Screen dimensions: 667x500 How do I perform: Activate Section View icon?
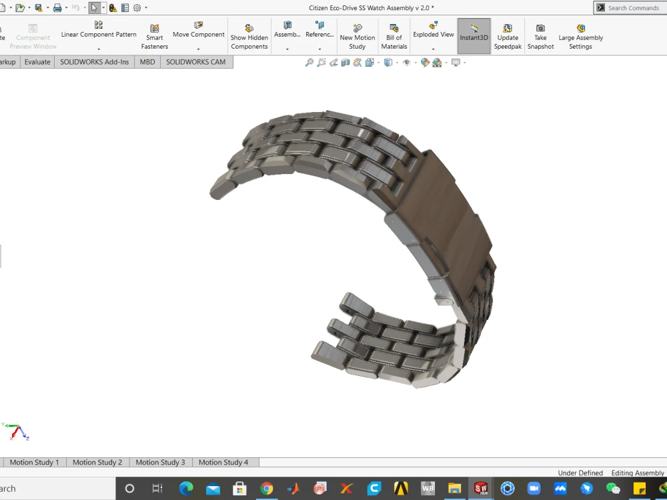[346, 63]
